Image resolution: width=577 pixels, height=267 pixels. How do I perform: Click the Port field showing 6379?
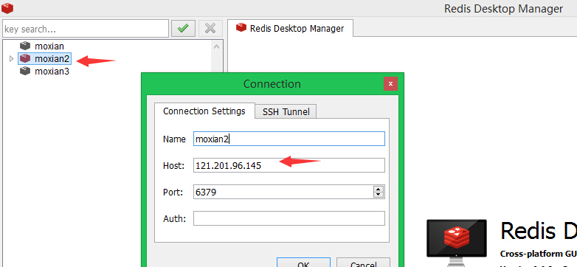283,192
